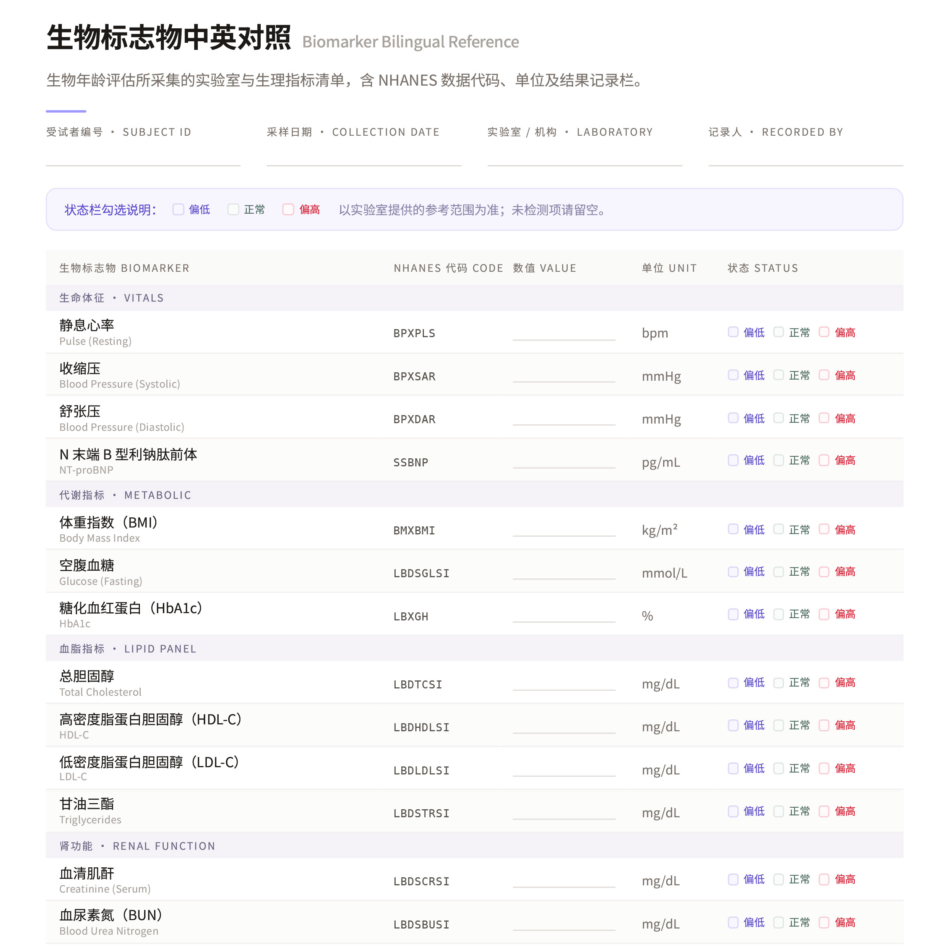Check 偏低 for Pulse (Resting)
The width and height of the screenshot is (948, 948).
(x=733, y=332)
